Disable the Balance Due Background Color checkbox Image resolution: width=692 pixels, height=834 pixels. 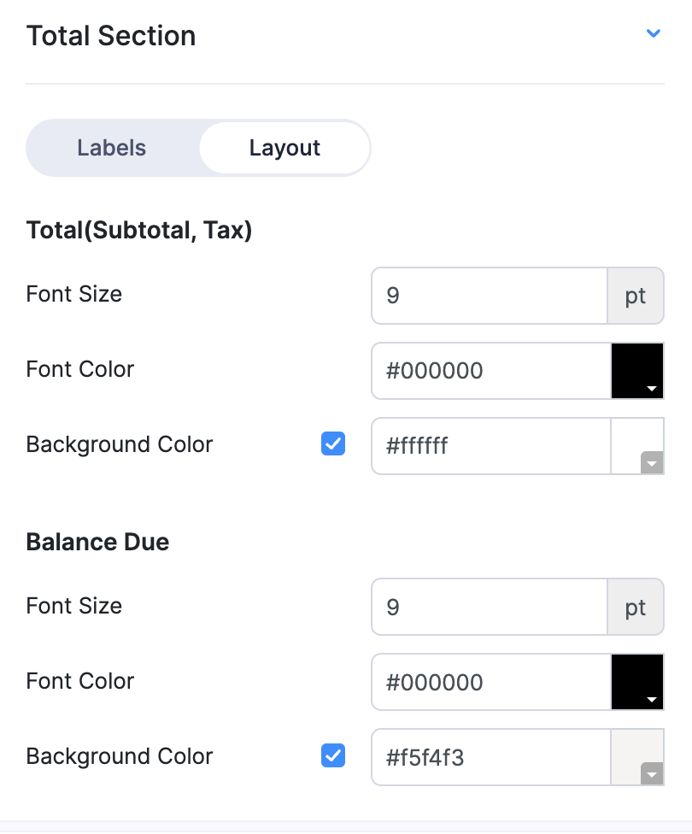pyautogui.click(x=333, y=756)
